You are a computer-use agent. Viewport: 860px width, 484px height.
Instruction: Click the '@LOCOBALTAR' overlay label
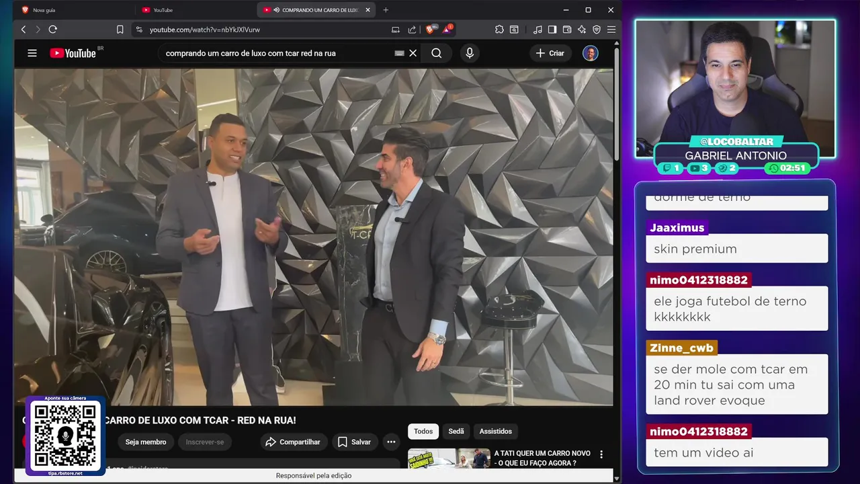736,141
